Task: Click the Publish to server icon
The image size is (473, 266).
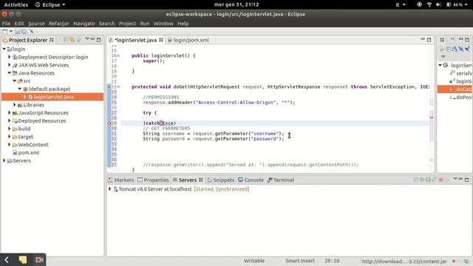Action: [x=447, y=180]
